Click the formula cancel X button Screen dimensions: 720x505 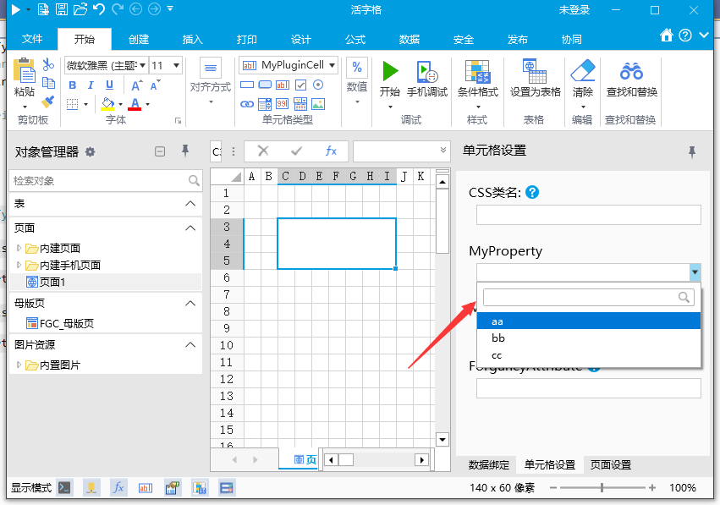click(x=263, y=151)
